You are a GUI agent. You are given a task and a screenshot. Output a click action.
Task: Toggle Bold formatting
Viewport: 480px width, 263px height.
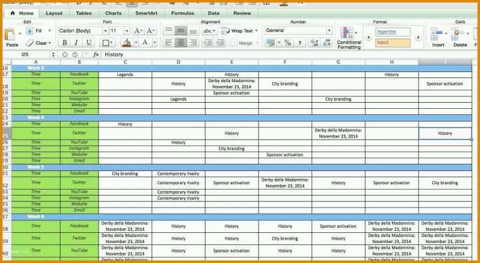(x=65, y=43)
